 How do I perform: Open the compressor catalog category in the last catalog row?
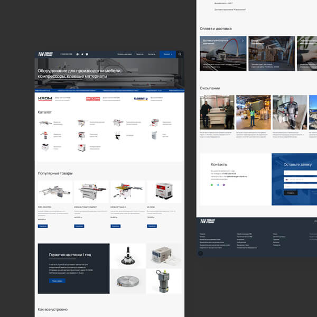[x=81, y=147]
